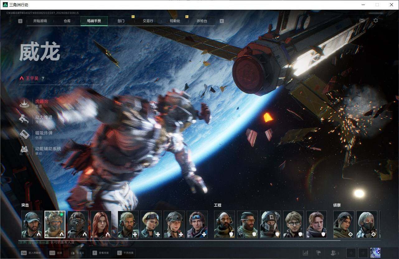This screenshot has width=399, height=259.
Task: Click the 侦察 category label
Action: (x=337, y=205)
